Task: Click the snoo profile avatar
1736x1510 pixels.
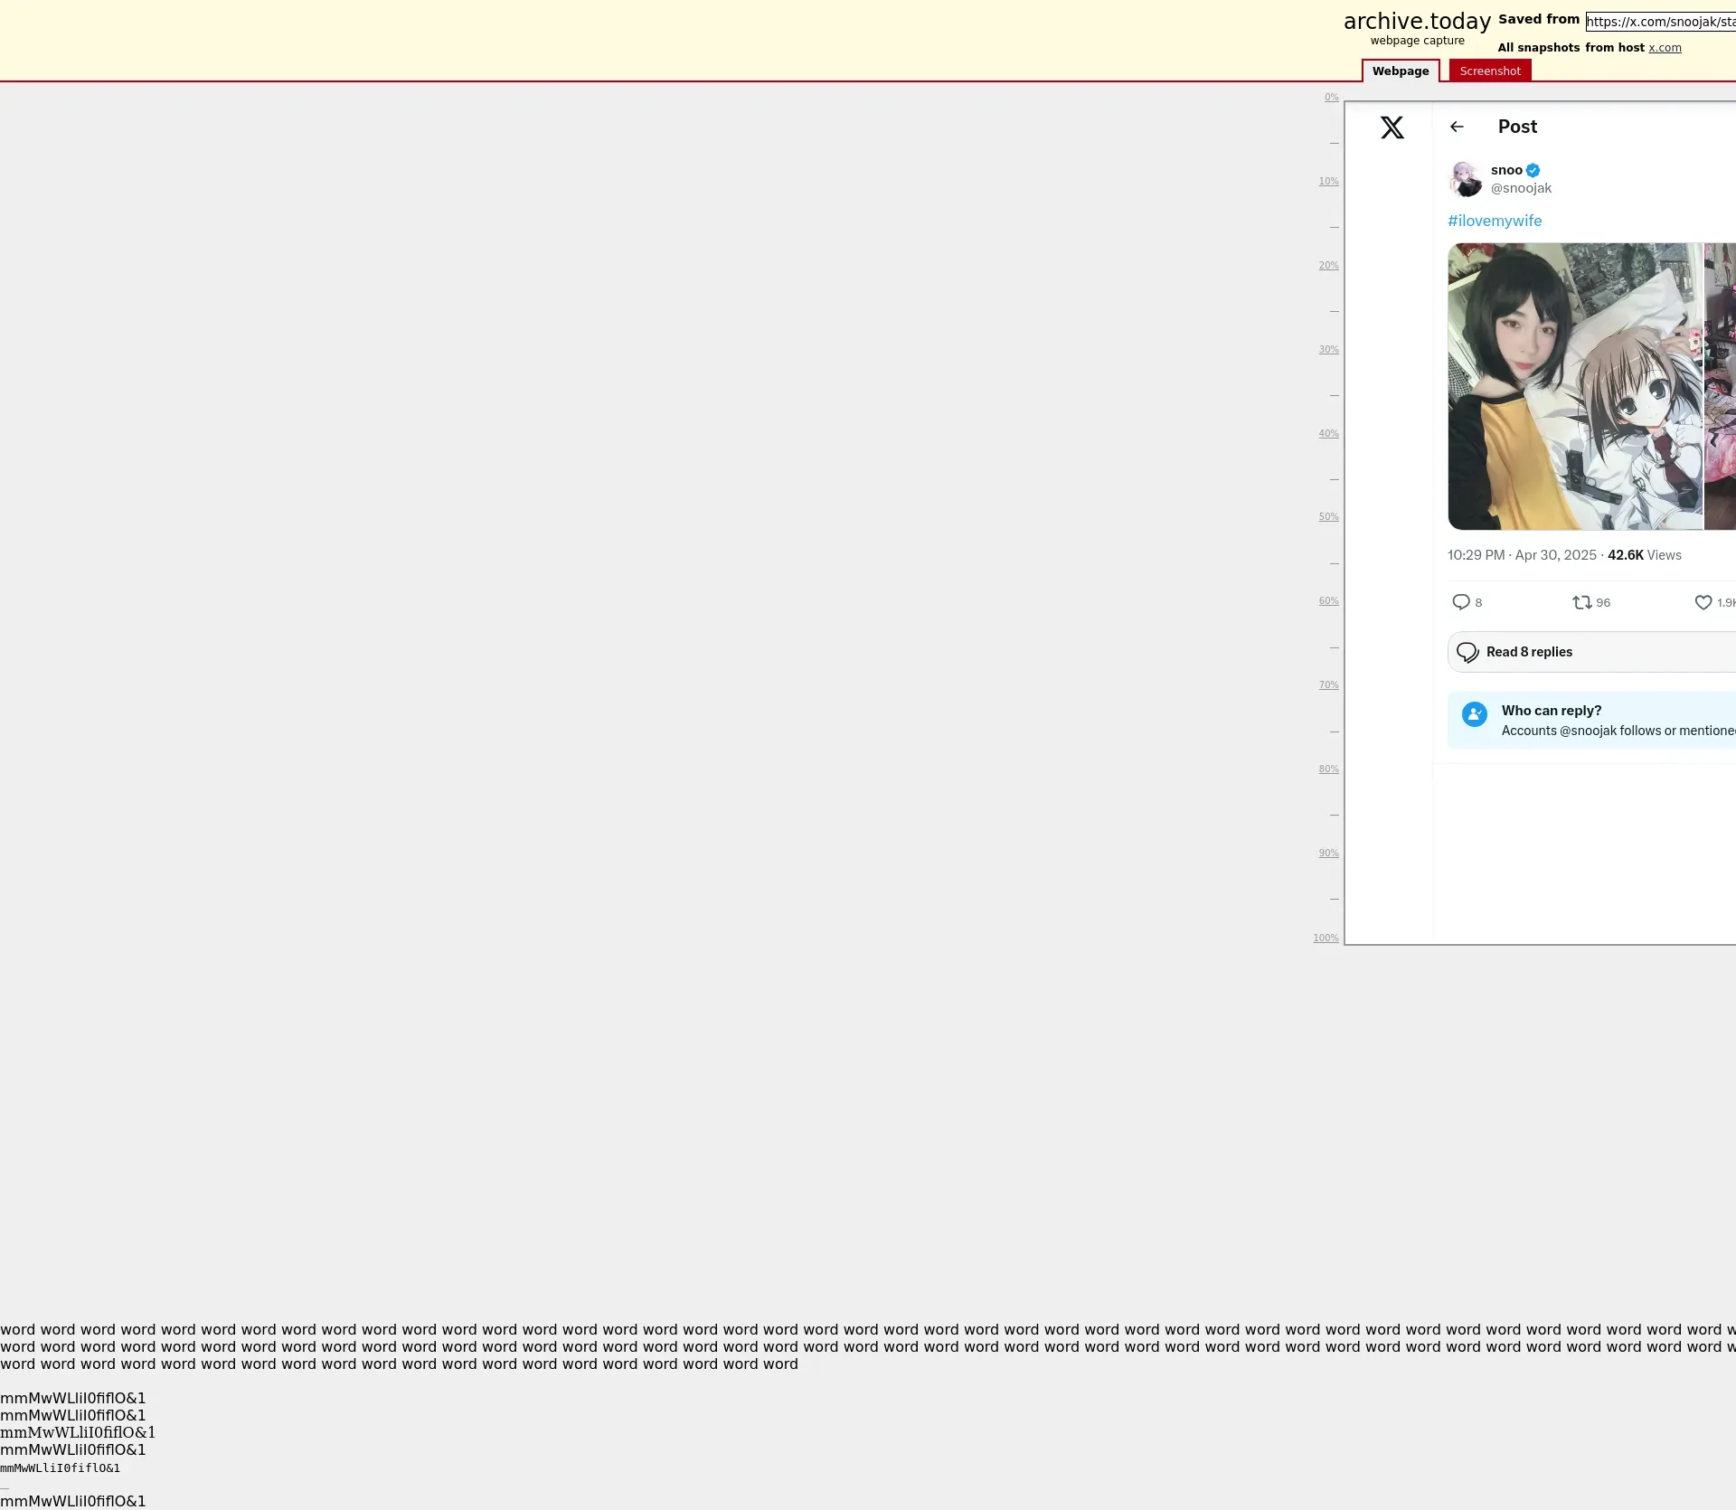Action: click(1465, 179)
